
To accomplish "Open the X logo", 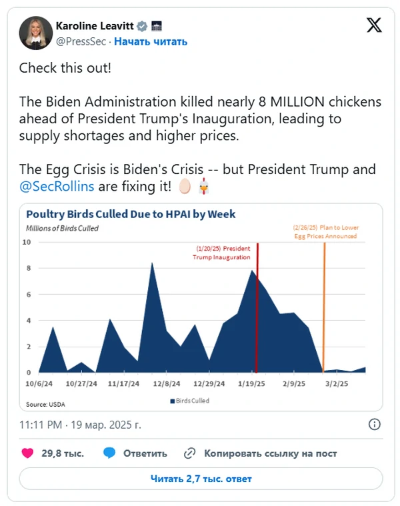I will (x=375, y=26).
